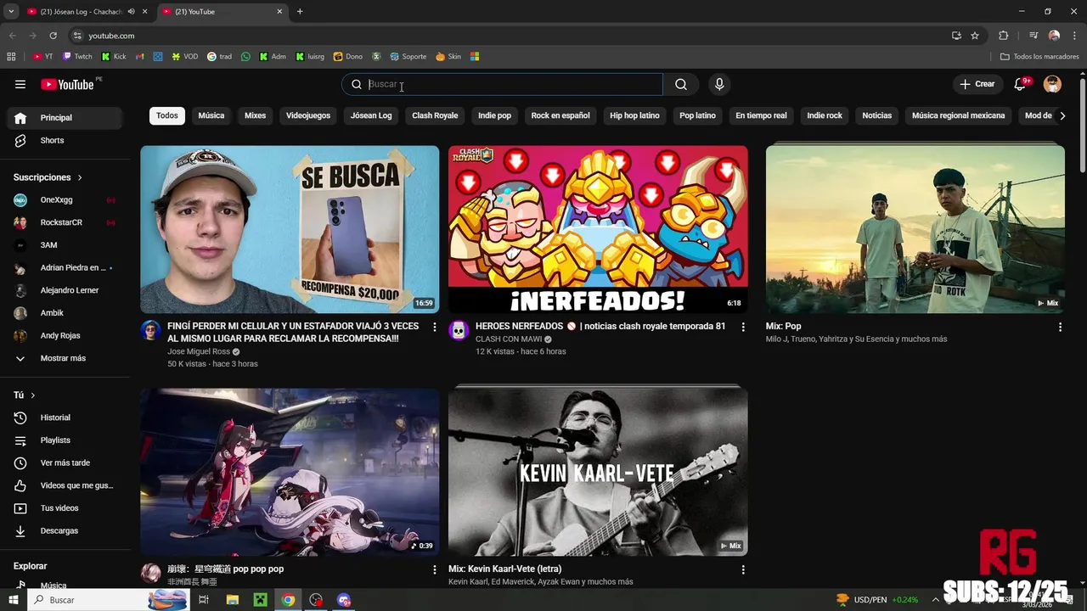Open the ¡NERFEADOS! Clash Royale thumbnail

pyautogui.click(x=598, y=229)
